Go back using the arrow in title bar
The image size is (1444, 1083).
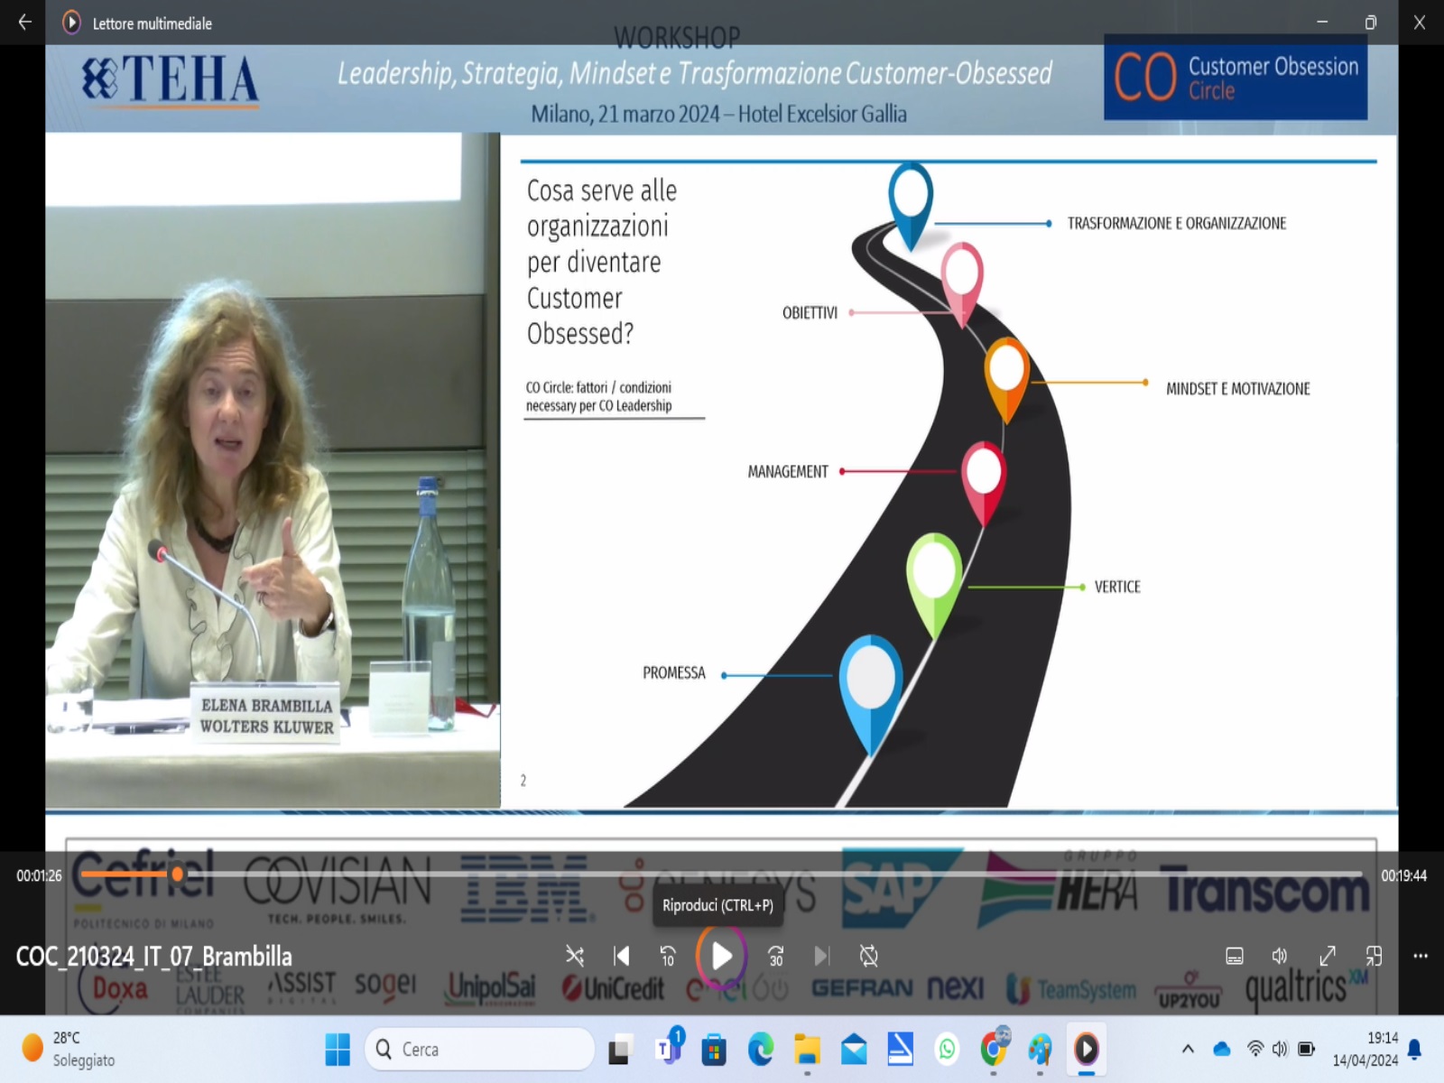[25, 23]
